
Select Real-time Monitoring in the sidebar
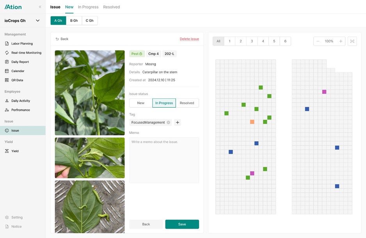tap(26, 52)
